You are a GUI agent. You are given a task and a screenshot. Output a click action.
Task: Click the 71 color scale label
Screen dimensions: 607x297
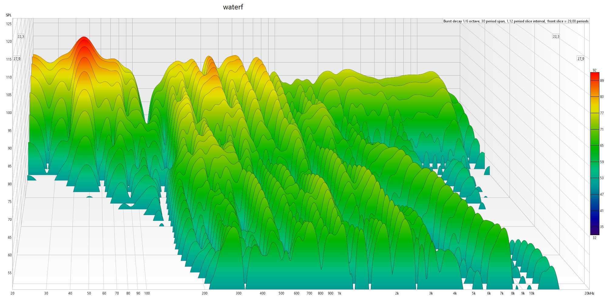pos(602,130)
